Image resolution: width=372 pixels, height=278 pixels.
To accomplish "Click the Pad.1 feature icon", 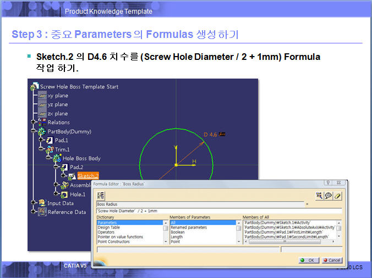I will 48,140.
